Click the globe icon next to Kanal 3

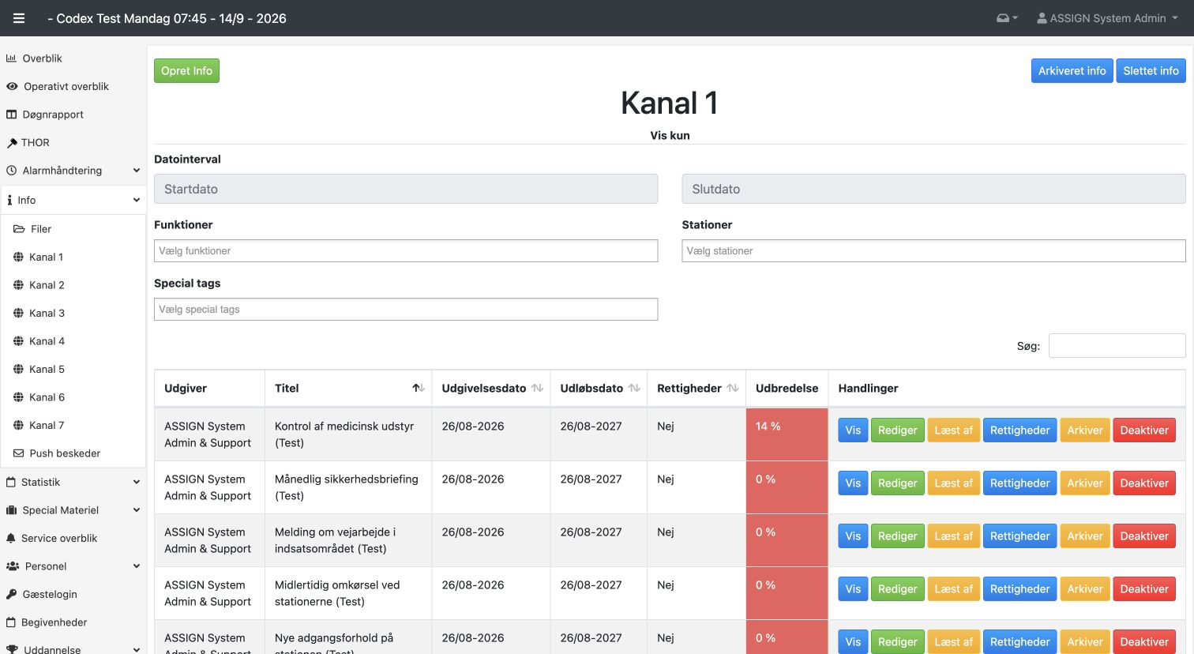18,314
